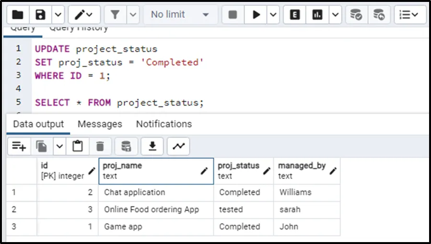Click line 5 SELECT statement in editor

tap(119, 103)
